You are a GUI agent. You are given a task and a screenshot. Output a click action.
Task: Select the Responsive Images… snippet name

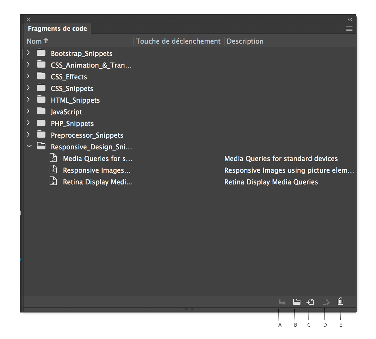[x=97, y=170]
